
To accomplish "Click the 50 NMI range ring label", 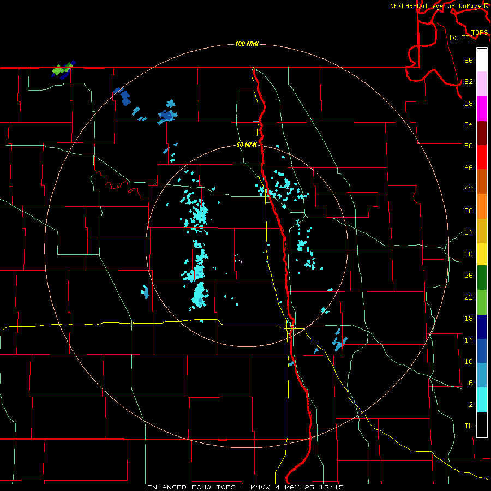I will point(247,145).
